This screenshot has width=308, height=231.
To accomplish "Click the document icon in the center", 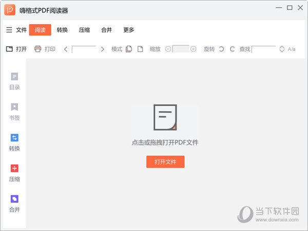I will (x=165, y=117).
